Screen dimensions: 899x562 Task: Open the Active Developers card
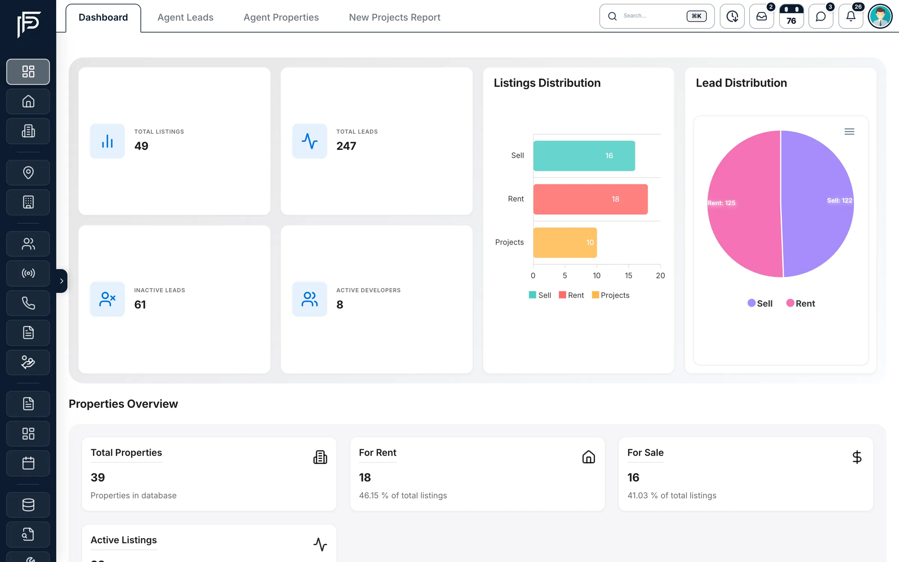[x=376, y=299]
